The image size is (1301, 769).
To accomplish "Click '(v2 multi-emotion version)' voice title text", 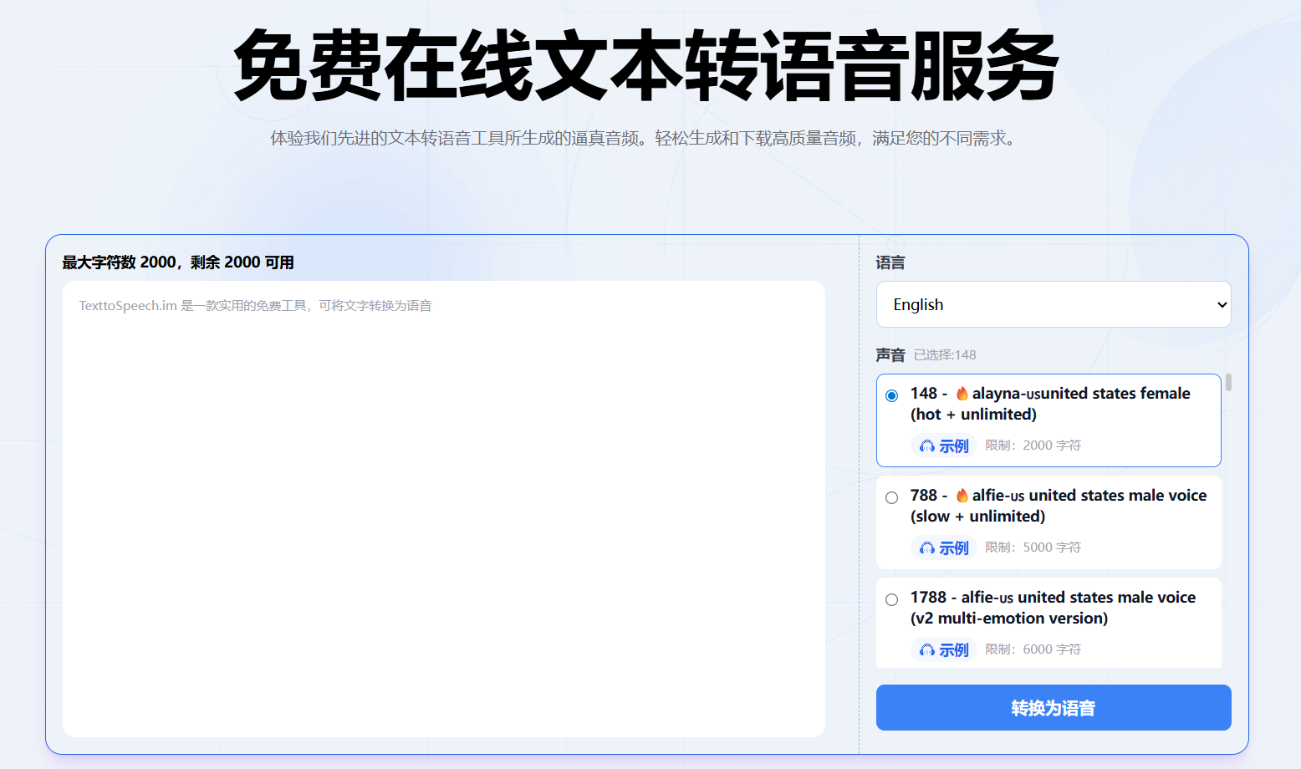I will coord(1009,619).
